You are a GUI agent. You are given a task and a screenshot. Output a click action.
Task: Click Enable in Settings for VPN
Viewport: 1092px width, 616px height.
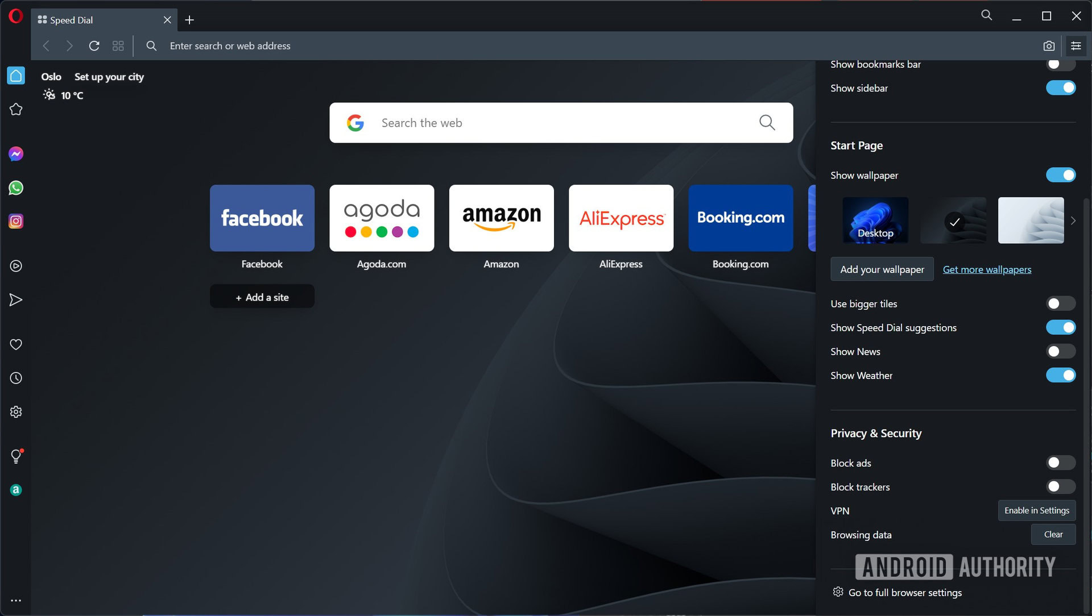click(x=1037, y=510)
